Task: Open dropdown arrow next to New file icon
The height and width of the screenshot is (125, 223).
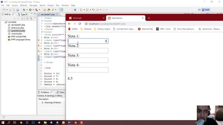Action: tap(7, 10)
